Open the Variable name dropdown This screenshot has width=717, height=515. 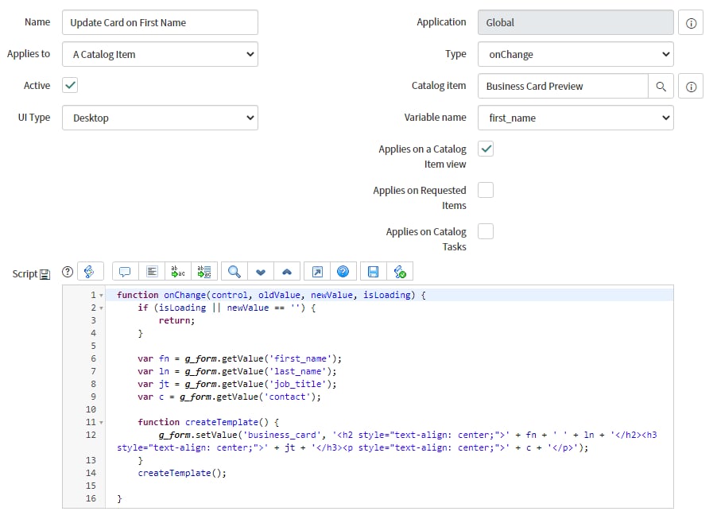coord(576,118)
